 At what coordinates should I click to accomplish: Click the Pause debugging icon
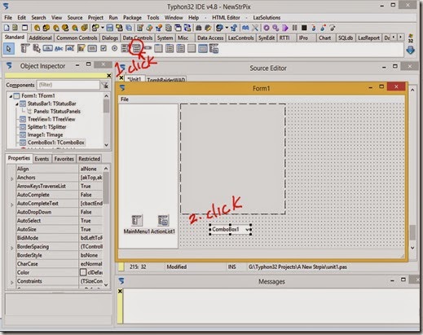295,28
